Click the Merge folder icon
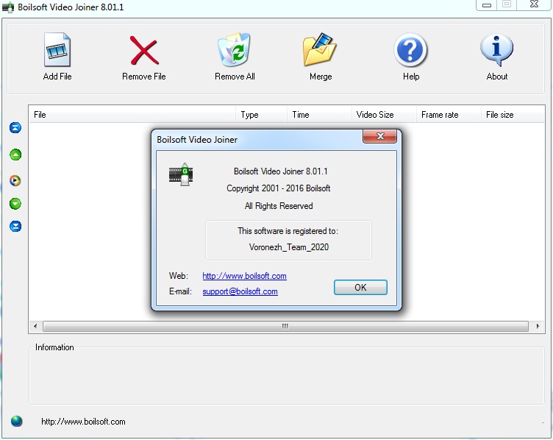The width and height of the screenshot is (553, 440). [x=320, y=49]
